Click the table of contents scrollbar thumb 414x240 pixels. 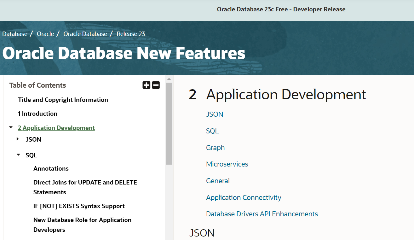click(x=169, y=123)
